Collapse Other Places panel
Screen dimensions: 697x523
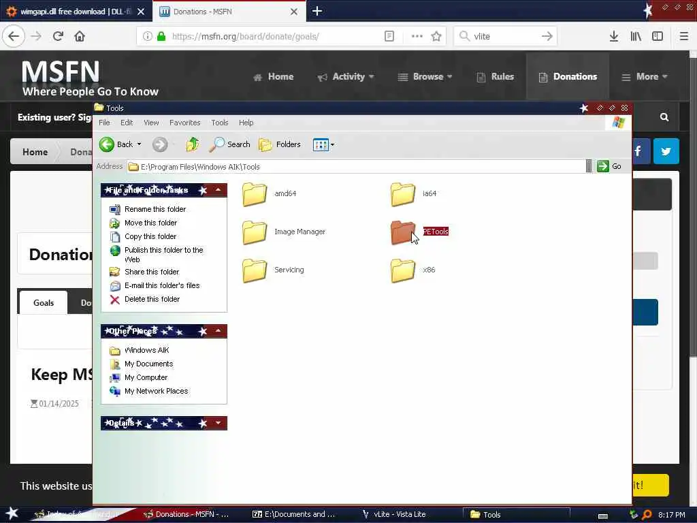[218, 331]
